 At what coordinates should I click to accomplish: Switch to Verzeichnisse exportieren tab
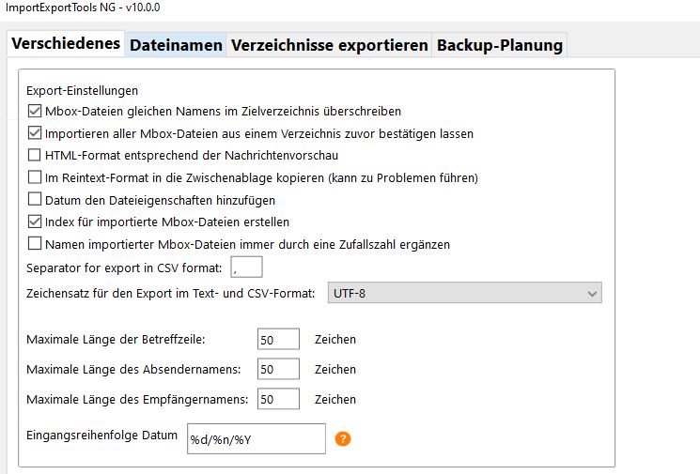329,45
